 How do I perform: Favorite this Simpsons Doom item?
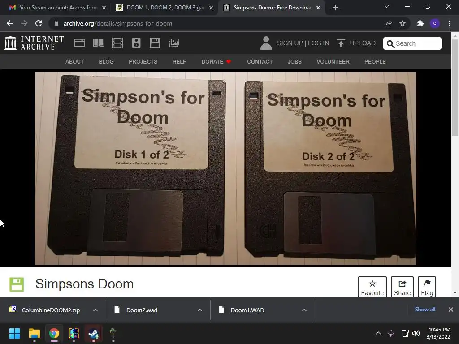click(372, 287)
